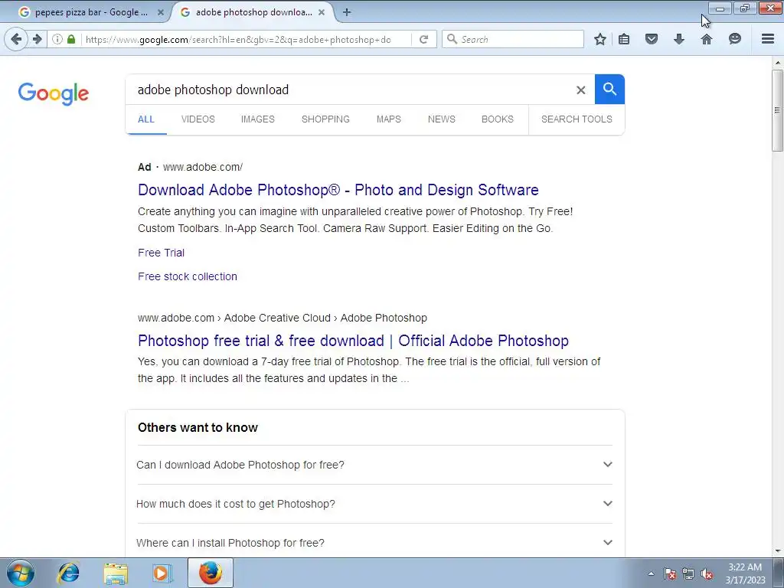
Task: Show site information icon in address bar
Action: (57, 39)
